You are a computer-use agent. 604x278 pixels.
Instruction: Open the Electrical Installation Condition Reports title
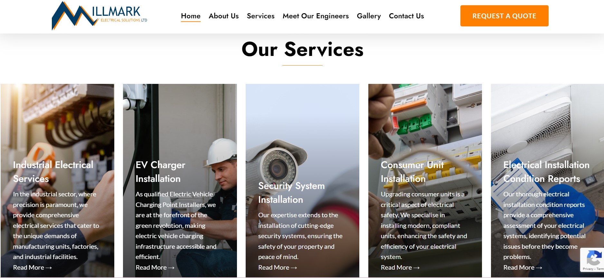pos(546,172)
